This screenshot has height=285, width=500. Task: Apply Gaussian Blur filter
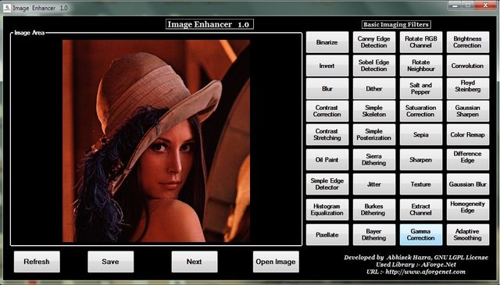[468, 184]
